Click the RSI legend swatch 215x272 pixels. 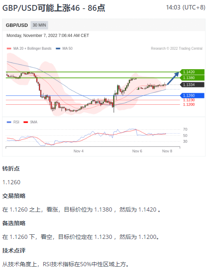point(9,122)
